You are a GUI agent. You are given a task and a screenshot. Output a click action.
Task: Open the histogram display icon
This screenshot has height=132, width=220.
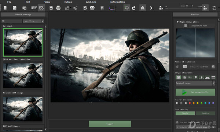click(x=112, y=8)
